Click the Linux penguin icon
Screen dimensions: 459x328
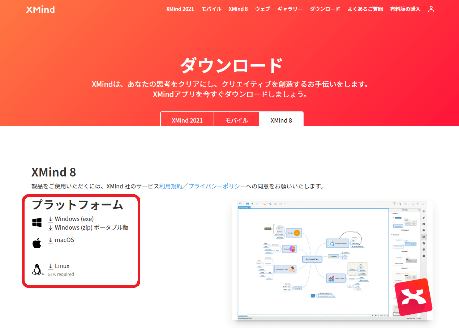[x=37, y=269]
